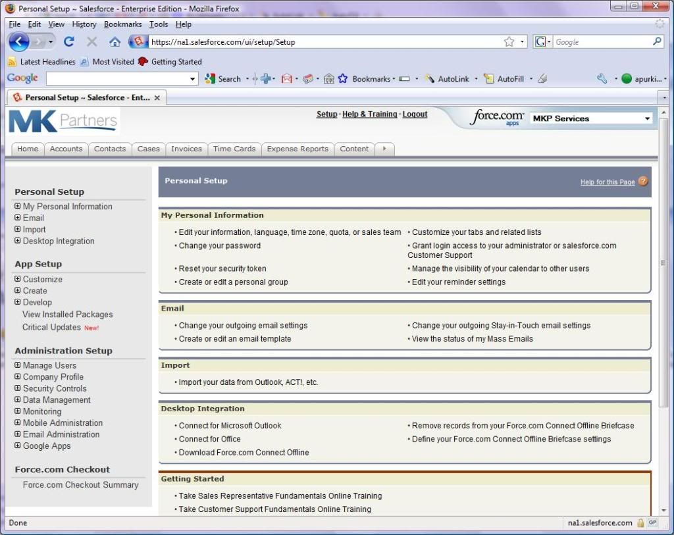Image resolution: width=674 pixels, height=535 pixels.
Task: Click the orange help question mark icon
Action: pyautogui.click(x=643, y=182)
